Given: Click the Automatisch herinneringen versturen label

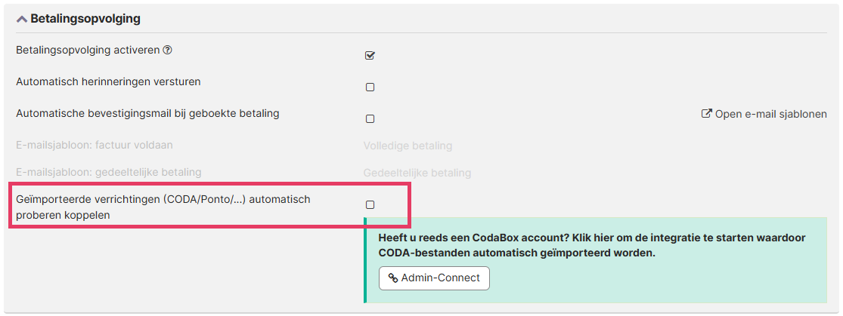Looking at the screenshot, I should click(108, 81).
